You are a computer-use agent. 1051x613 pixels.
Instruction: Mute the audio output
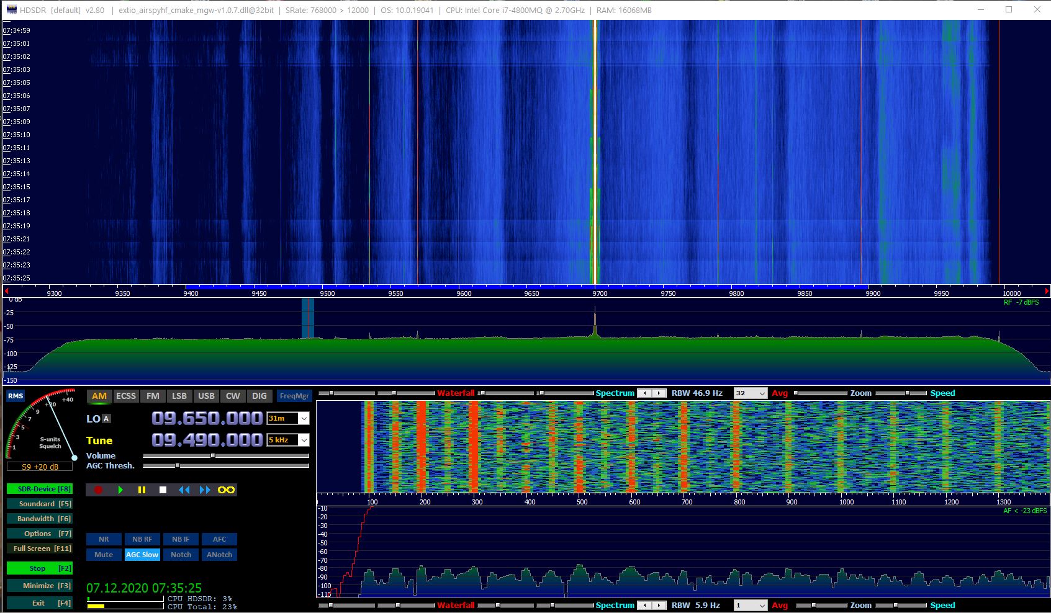pyautogui.click(x=104, y=555)
